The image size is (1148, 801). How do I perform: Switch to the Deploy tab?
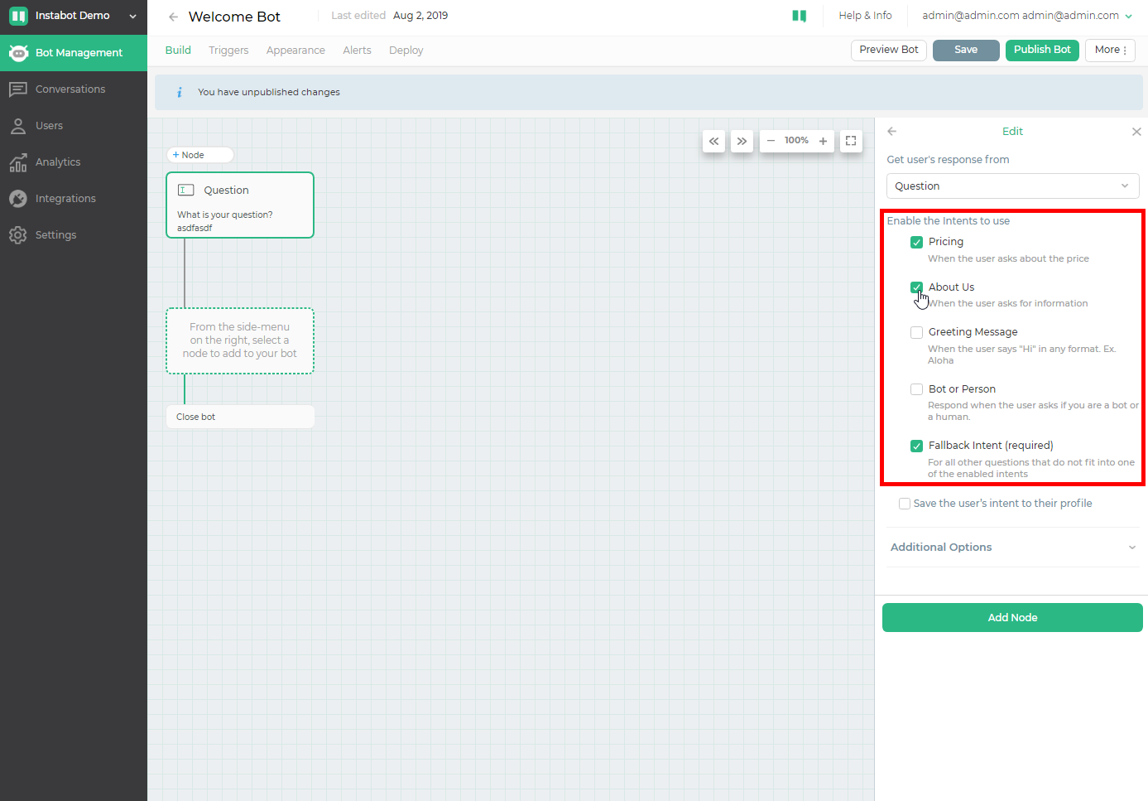(x=406, y=51)
